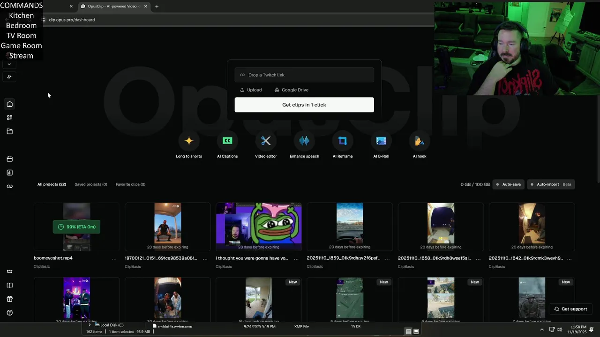
Task: Open the apps grid icon in sidebar
Action: click(x=9, y=117)
